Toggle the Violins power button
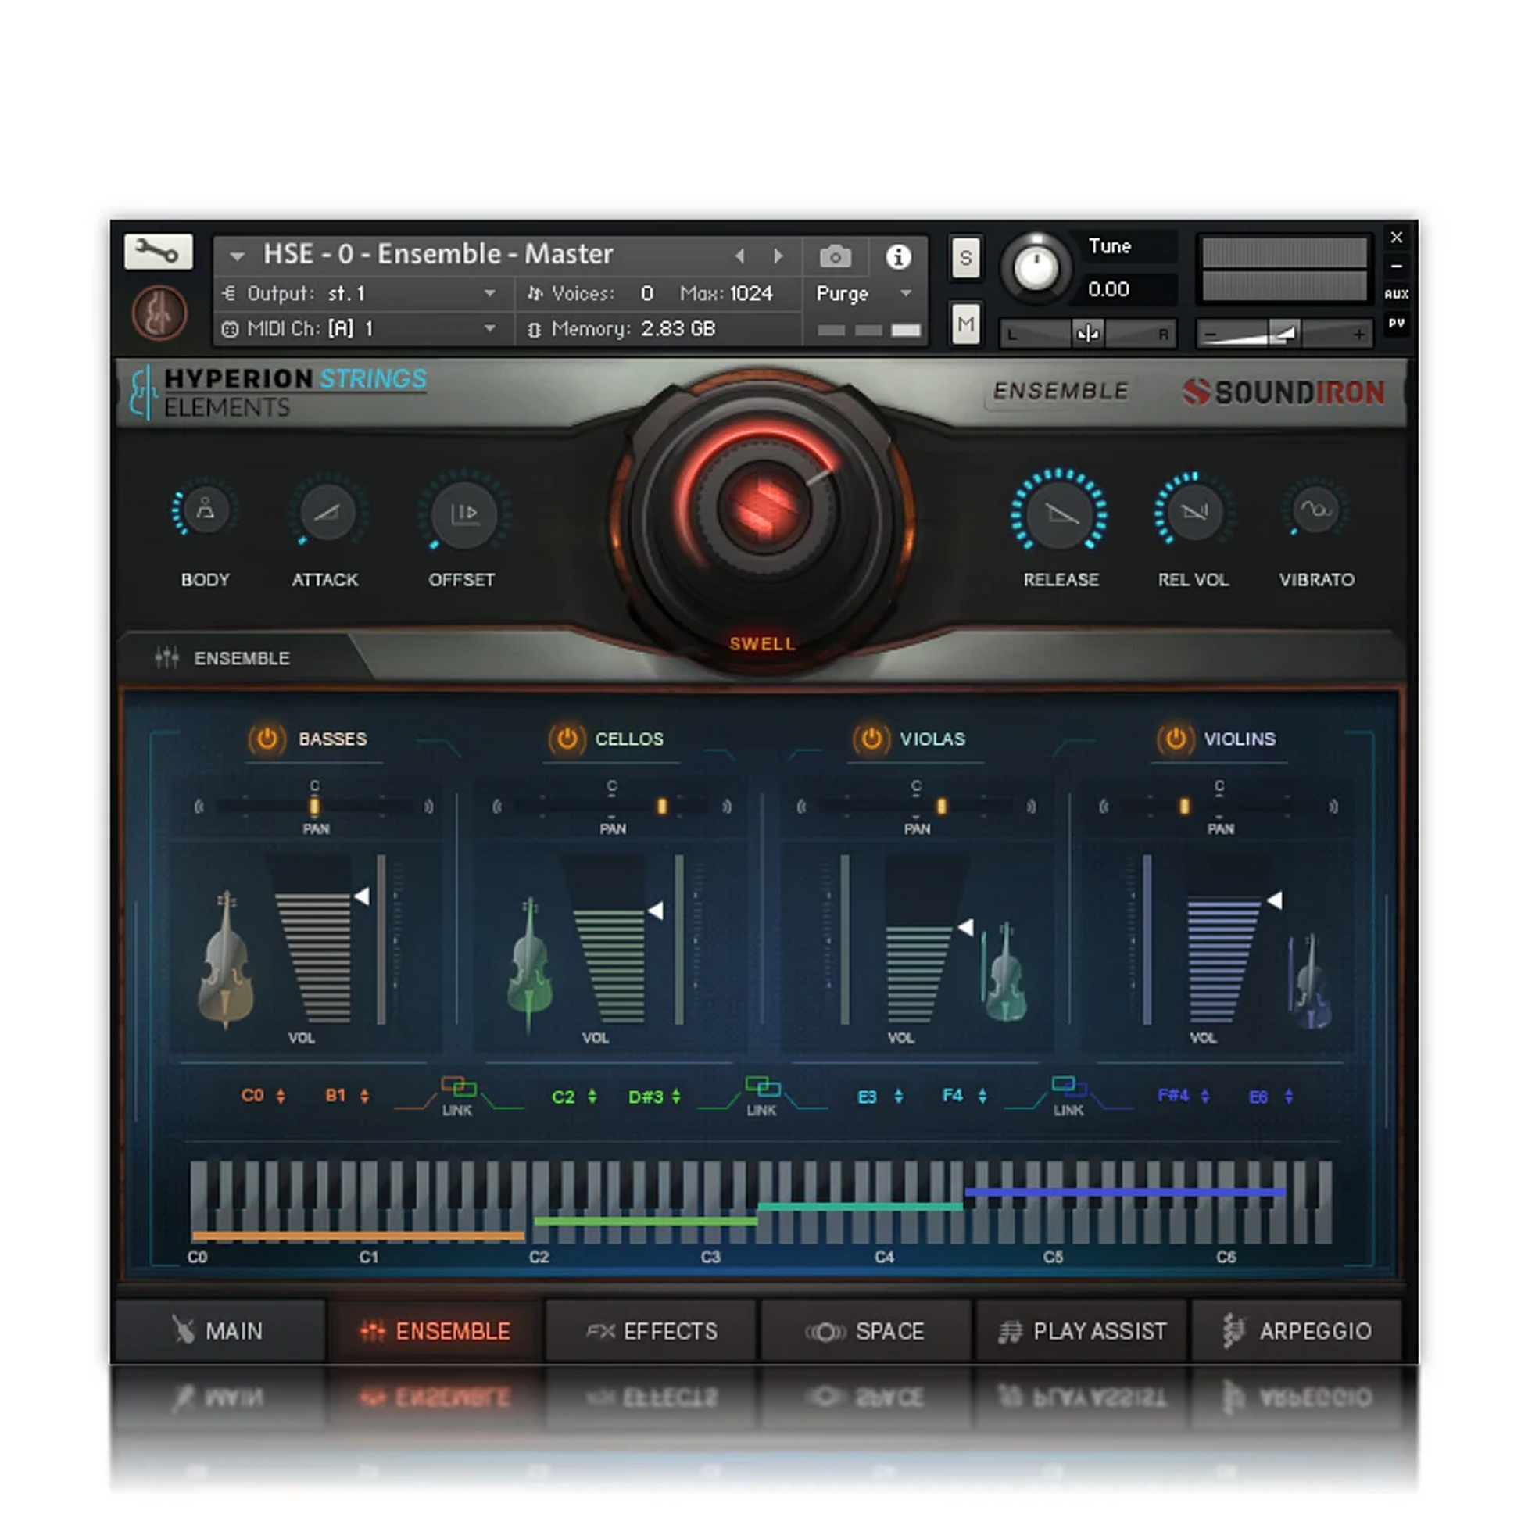Image resolution: width=1521 pixels, height=1521 pixels. click(1176, 739)
